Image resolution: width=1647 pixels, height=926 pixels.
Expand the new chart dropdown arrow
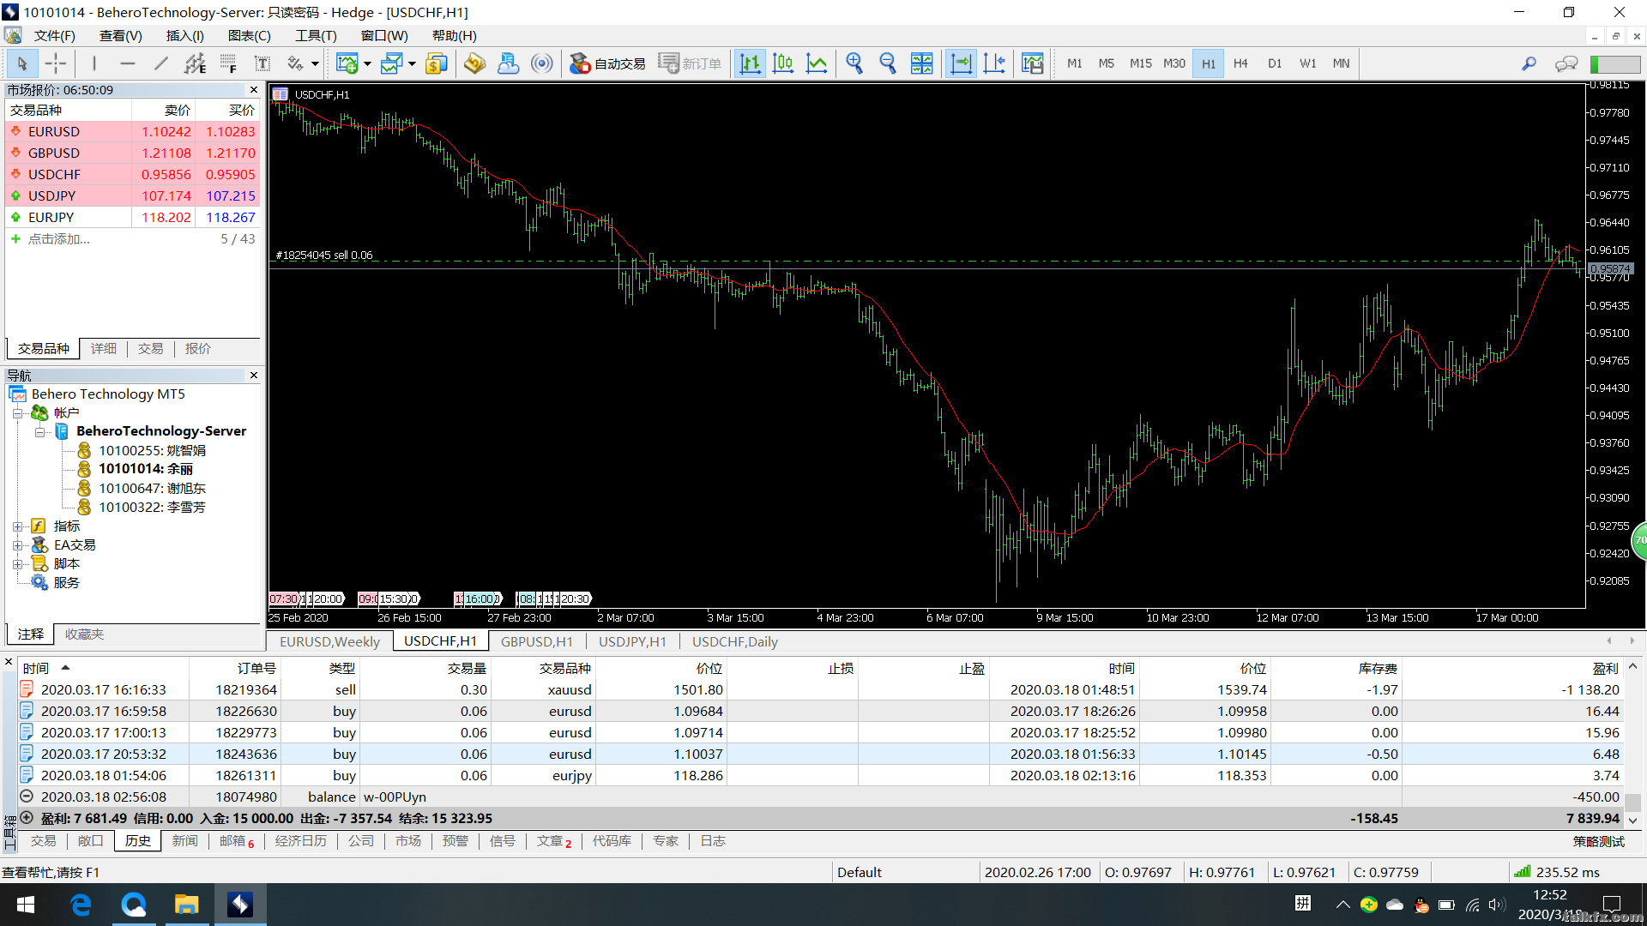click(x=367, y=63)
